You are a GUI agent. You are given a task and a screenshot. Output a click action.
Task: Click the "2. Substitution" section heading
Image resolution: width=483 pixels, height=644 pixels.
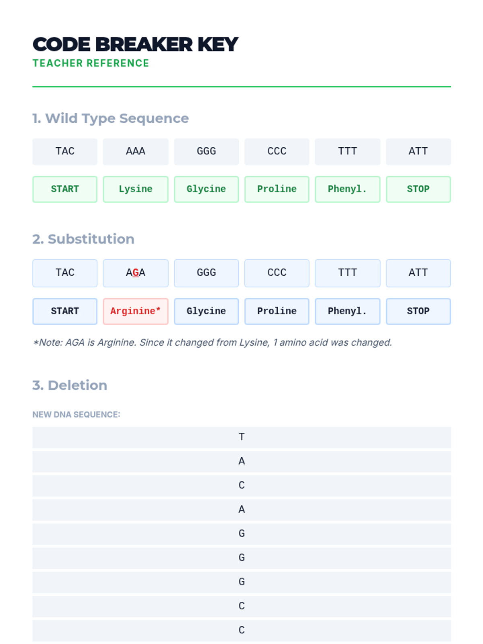click(x=83, y=239)
